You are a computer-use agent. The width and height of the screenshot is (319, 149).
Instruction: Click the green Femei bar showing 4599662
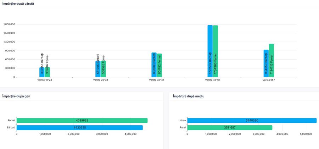[82, 121]
